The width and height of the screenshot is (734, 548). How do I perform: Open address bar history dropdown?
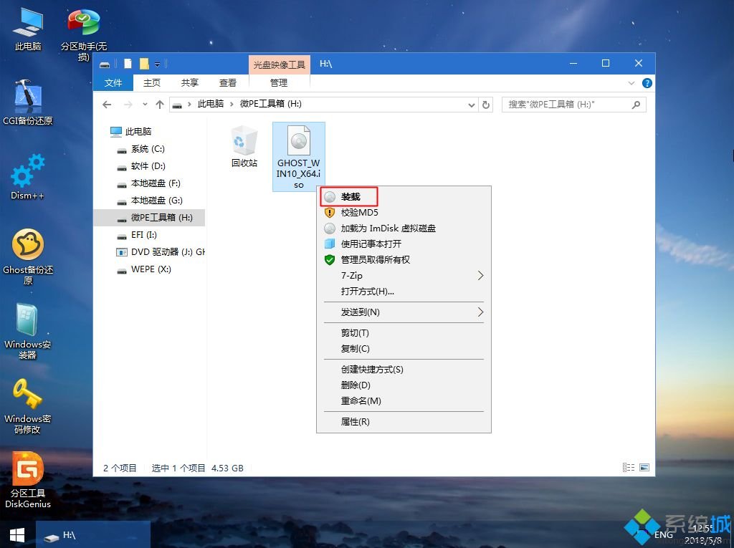click(471, 105)
